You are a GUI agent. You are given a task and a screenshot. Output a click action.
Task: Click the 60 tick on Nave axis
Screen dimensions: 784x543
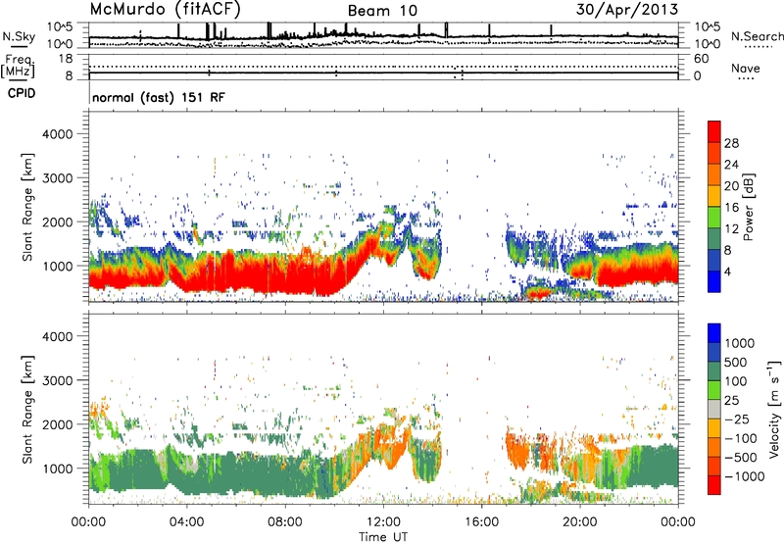(x=701, y=59)
